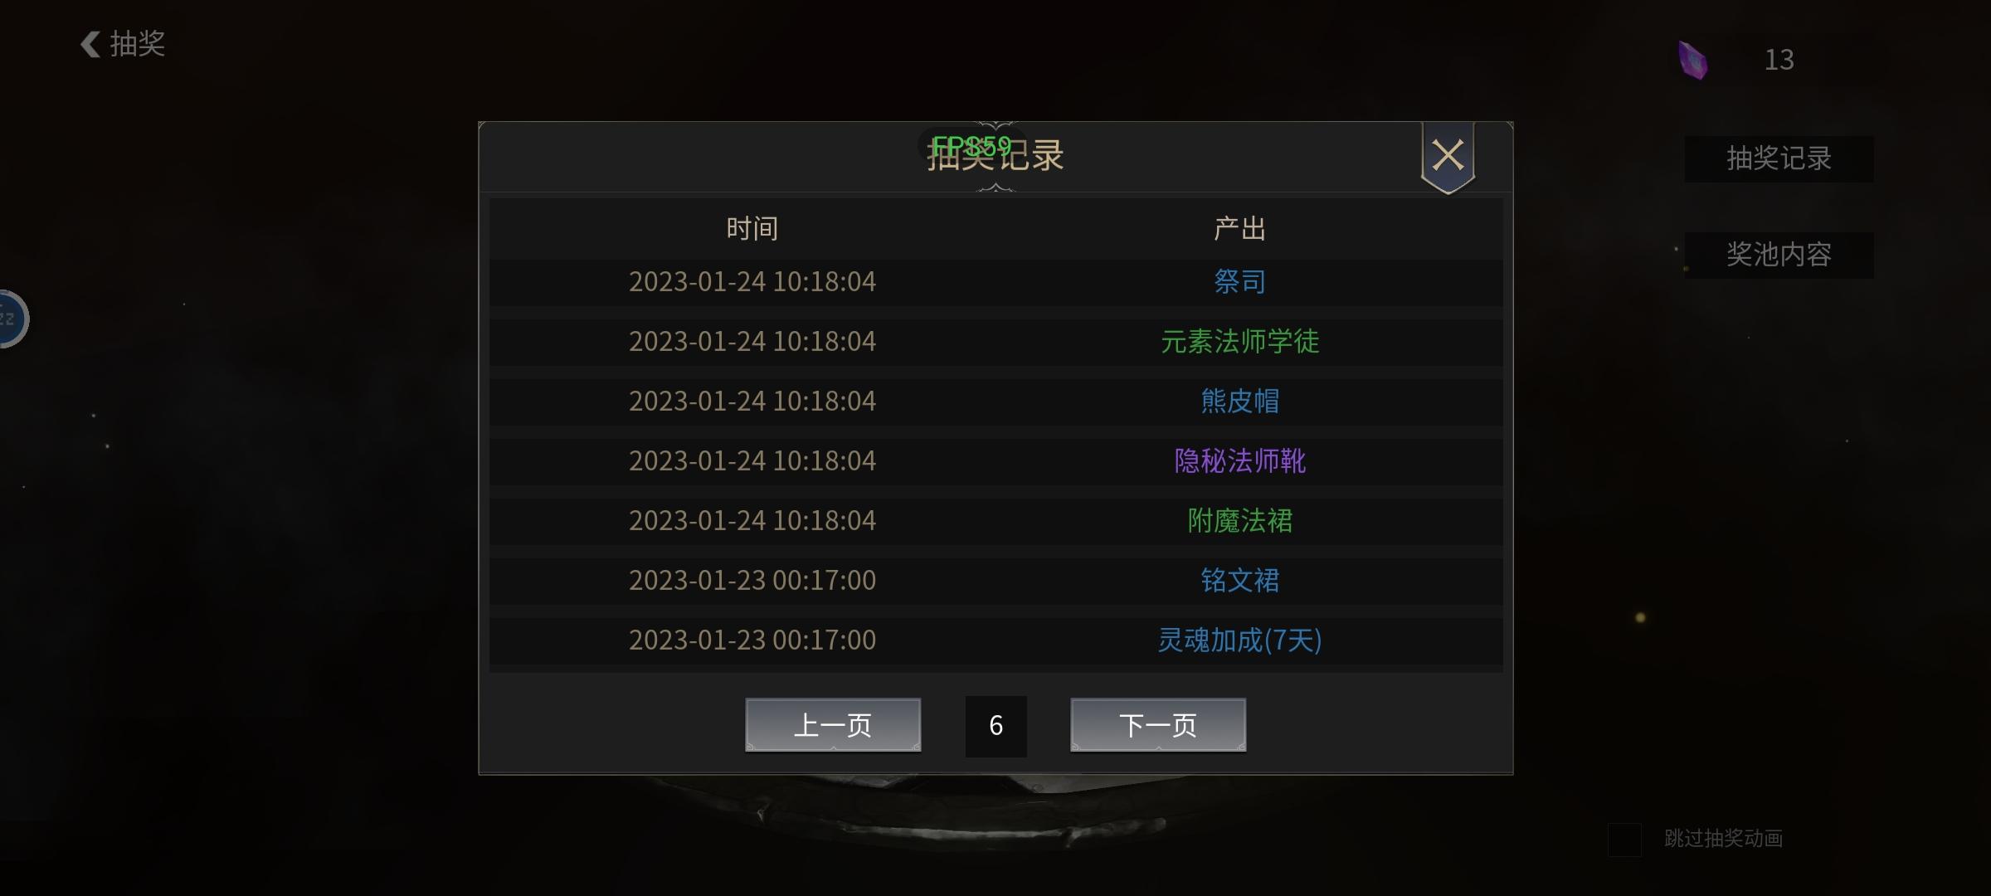Tap the currency count 13
Viewport: 1991px width, 896px height.
[x=1779, y=60]
